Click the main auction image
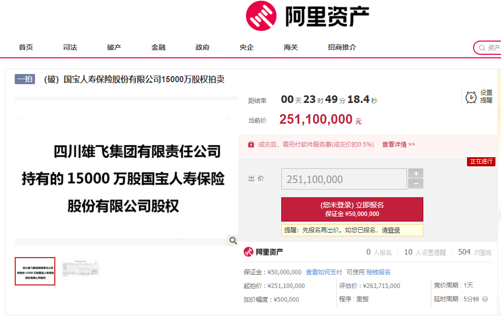This screenshot has width=501, height=322. (126, 171)
